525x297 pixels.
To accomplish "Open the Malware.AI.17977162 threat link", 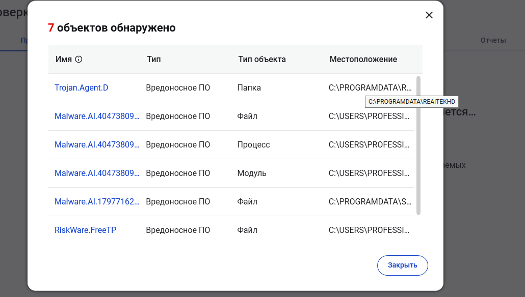I will (x=97, y=201).
